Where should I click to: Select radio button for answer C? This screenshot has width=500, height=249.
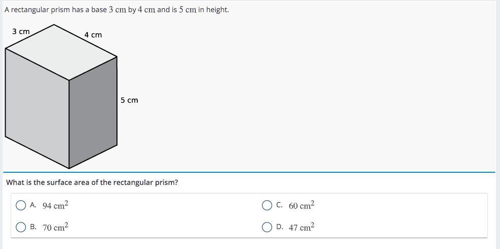tap(267, 205)
